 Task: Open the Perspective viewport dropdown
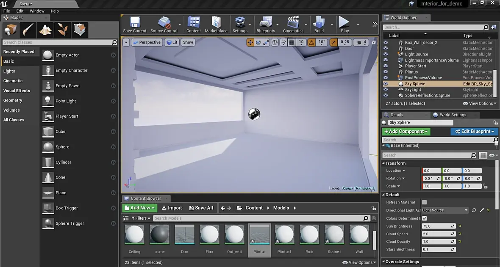[x=147, y=42]
